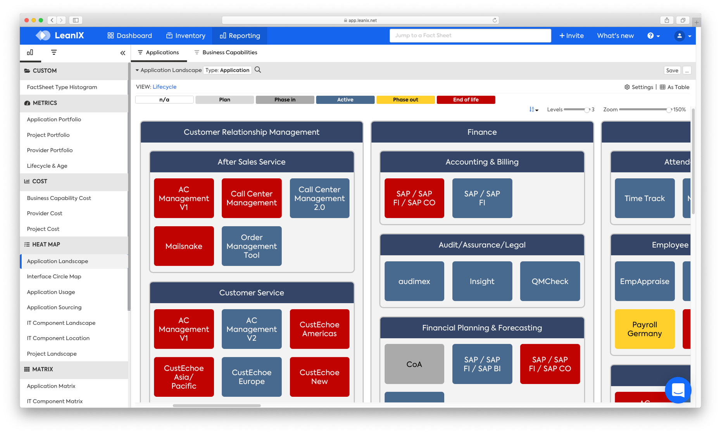Screen dimensions: 721x434
Task: Collapse the sidebar with the double-chevron icon
Action: pos(122,53)
